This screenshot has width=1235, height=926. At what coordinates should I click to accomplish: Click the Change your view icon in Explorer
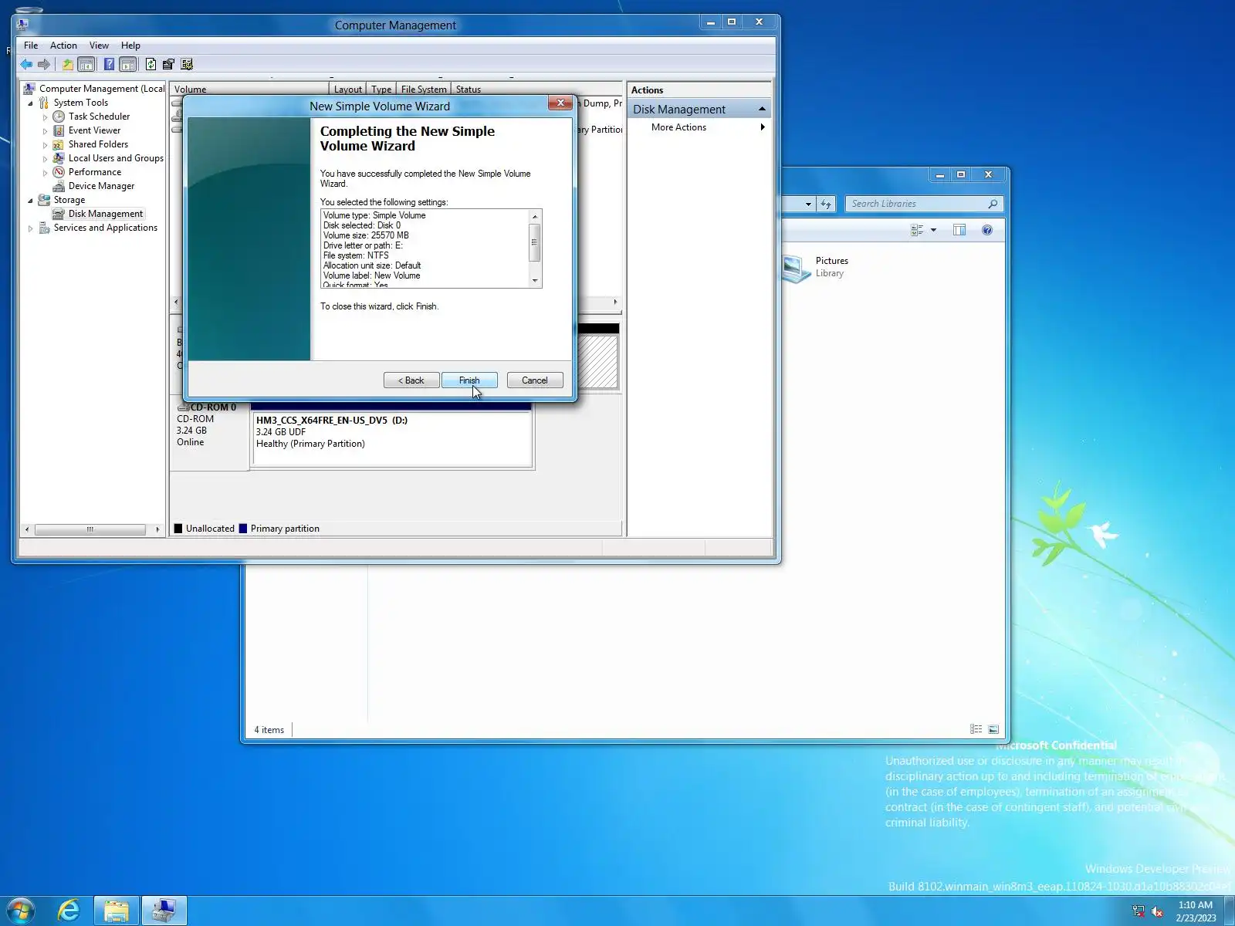(x=917, y=230)
